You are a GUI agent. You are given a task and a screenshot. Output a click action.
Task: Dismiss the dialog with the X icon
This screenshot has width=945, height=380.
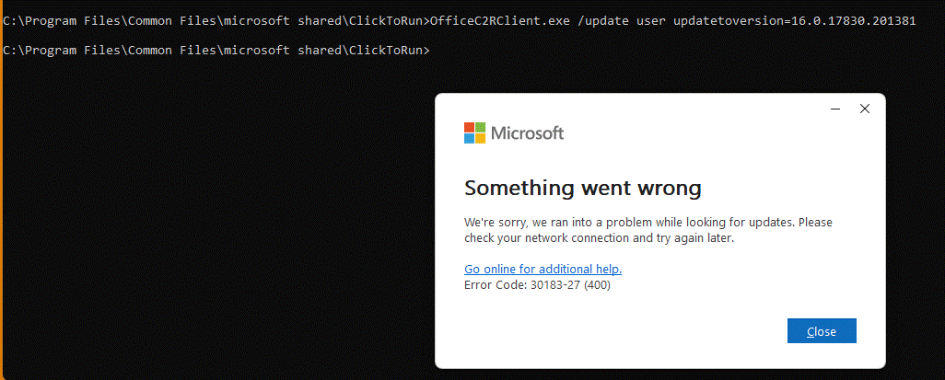click(x=864, y=109)
